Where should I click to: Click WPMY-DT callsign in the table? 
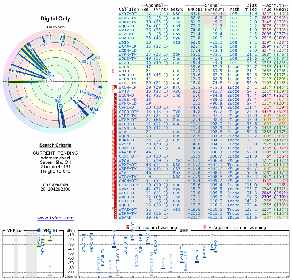coord(127,189)
